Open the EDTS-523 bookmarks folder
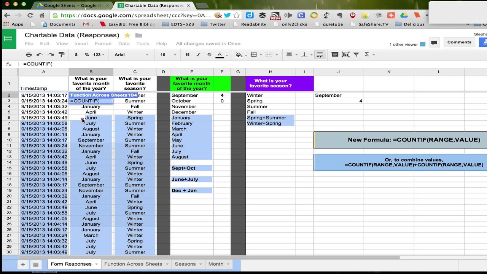This screenshot has height=274, width=487. (x=178, y=24)
